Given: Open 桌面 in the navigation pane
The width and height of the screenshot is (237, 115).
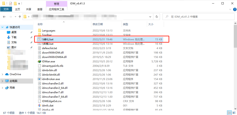Looking at the screenshot, I should tap(14, 32).
